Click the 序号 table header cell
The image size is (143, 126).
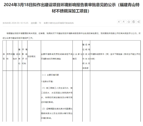[x=4, y=56]
